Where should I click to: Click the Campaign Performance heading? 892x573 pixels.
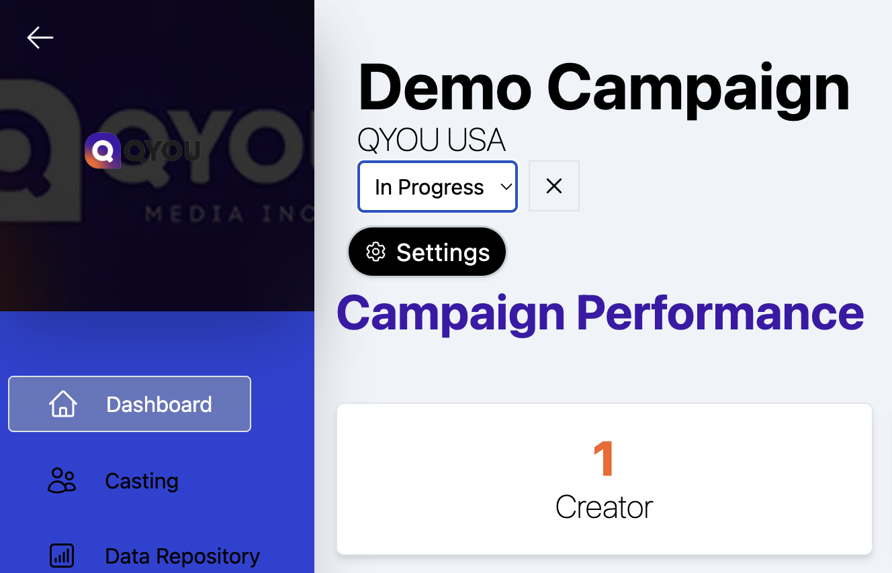(x=601, y=313)
